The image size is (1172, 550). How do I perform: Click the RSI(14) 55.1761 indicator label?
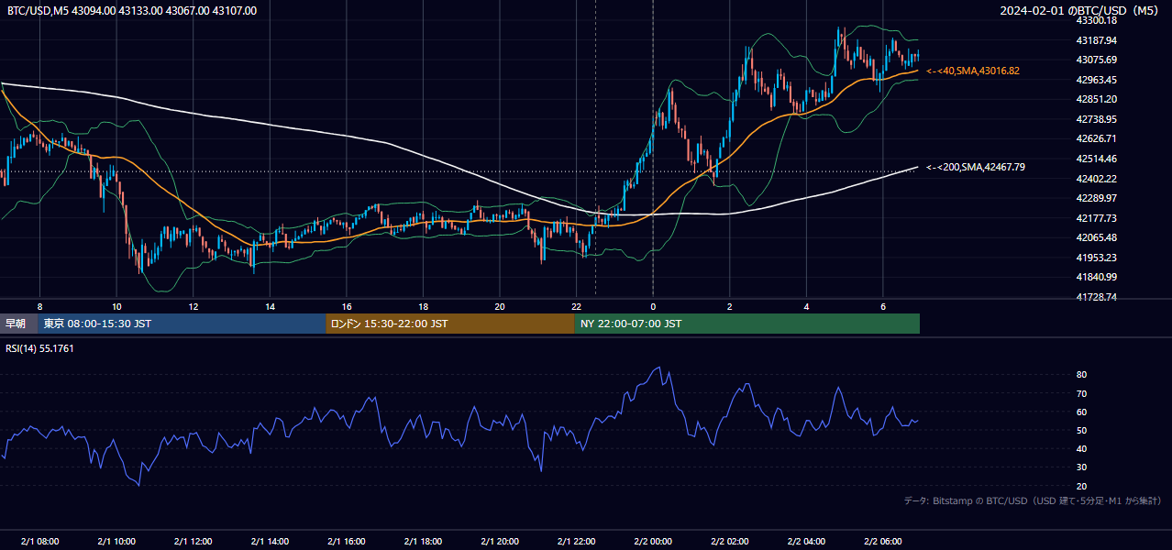tap(40, 348)
